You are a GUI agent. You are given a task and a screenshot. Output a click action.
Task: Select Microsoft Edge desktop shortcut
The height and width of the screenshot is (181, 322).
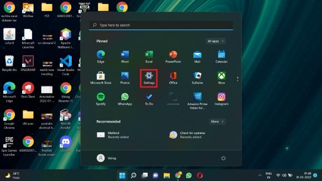click(x=9, y=92)
